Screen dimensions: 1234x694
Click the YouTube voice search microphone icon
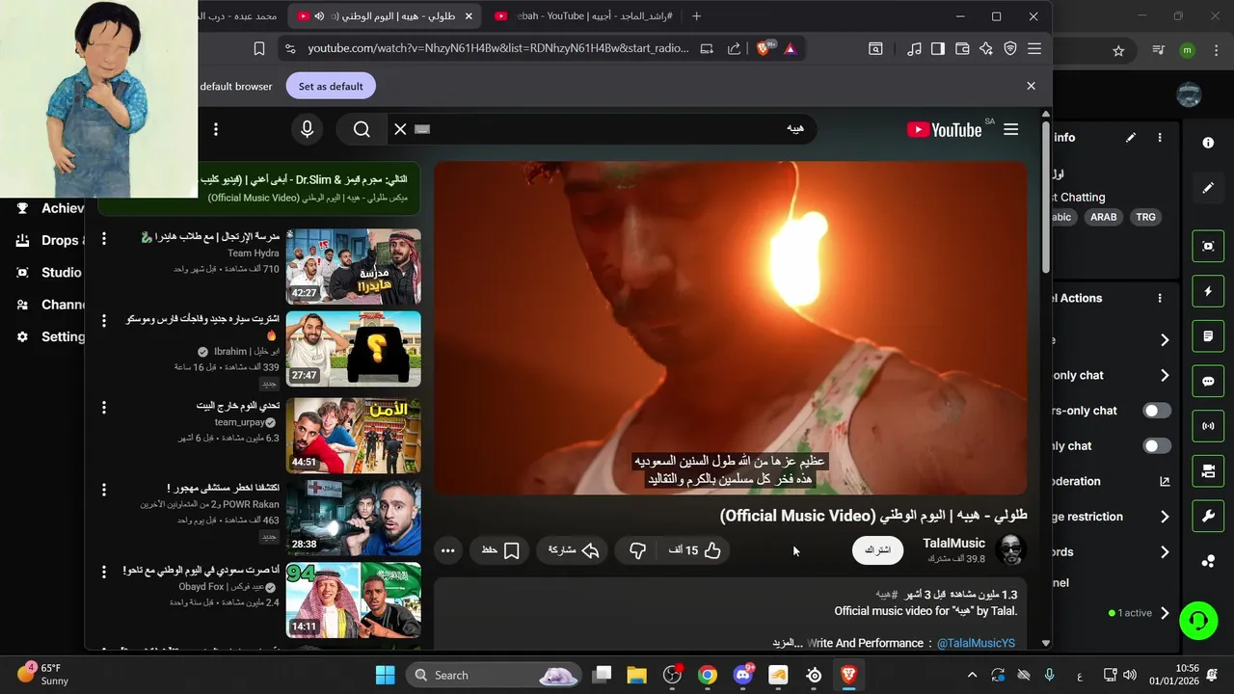pos(308,129)
